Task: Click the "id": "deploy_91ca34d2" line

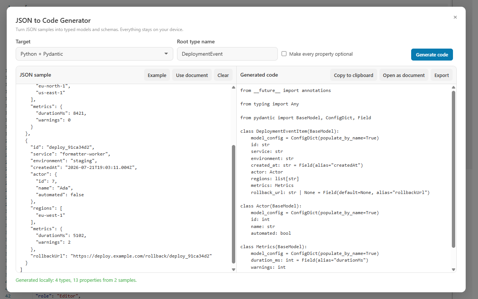Action: coord(62,147)
